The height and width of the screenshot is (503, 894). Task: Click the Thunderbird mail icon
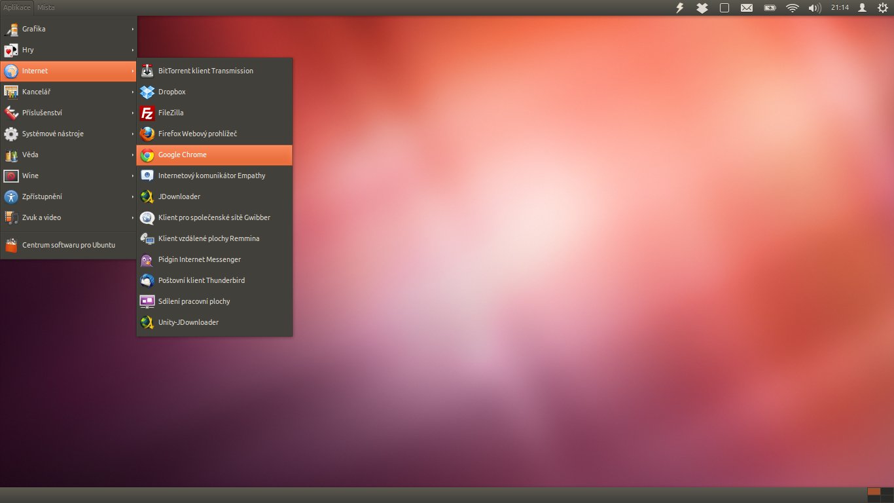[x=147, y=280]
